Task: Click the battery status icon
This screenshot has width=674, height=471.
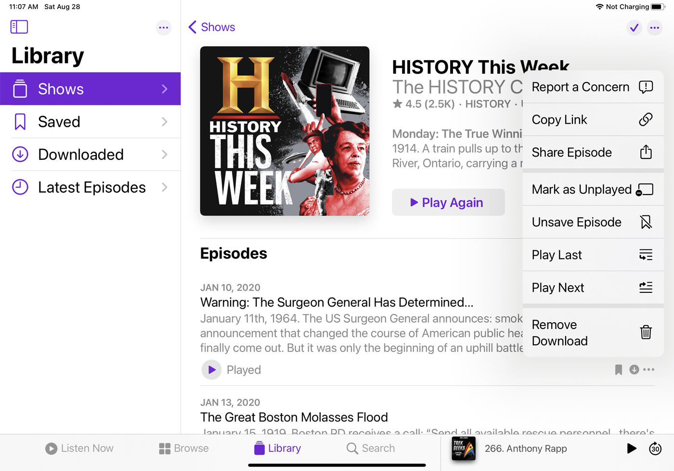Action: 658,7
